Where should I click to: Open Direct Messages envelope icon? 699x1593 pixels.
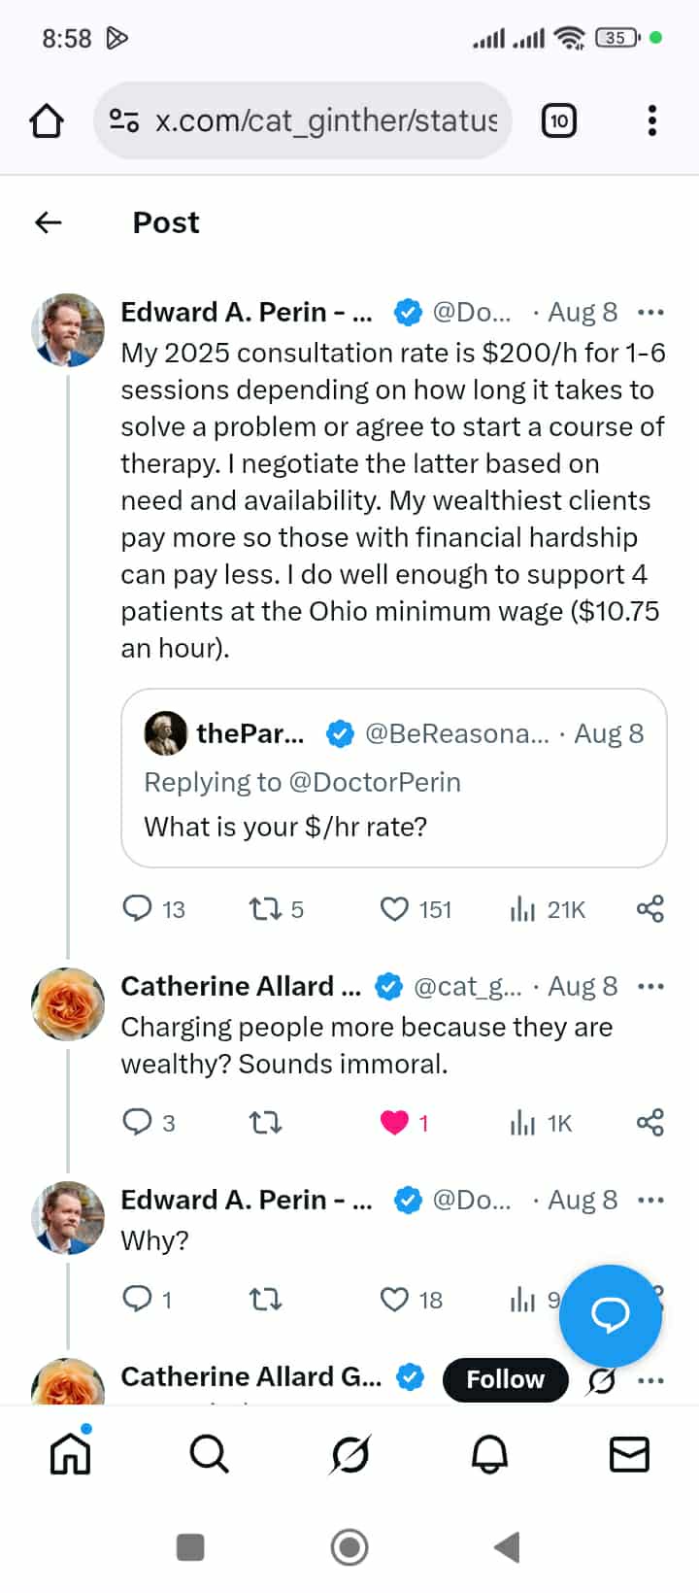[x=629, y=1455]
